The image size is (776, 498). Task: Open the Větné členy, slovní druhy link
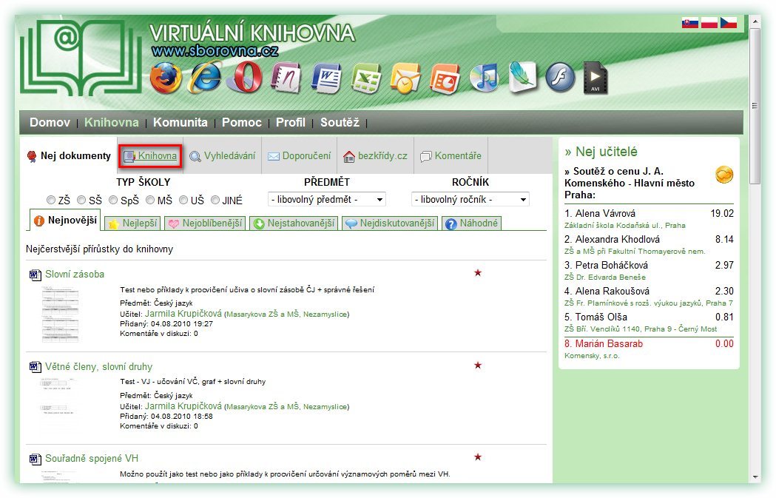(x=98, y=367)
